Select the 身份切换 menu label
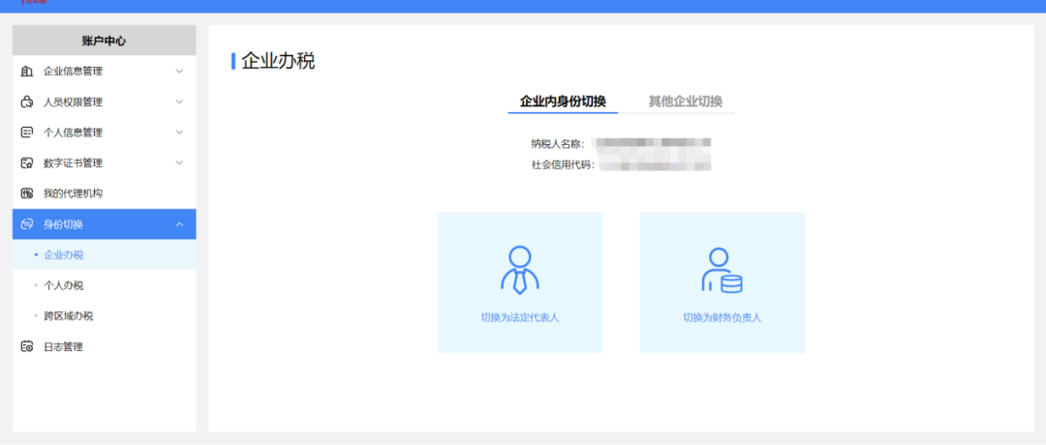Viewport: 1046px width, 445px height. coord(63,224)
